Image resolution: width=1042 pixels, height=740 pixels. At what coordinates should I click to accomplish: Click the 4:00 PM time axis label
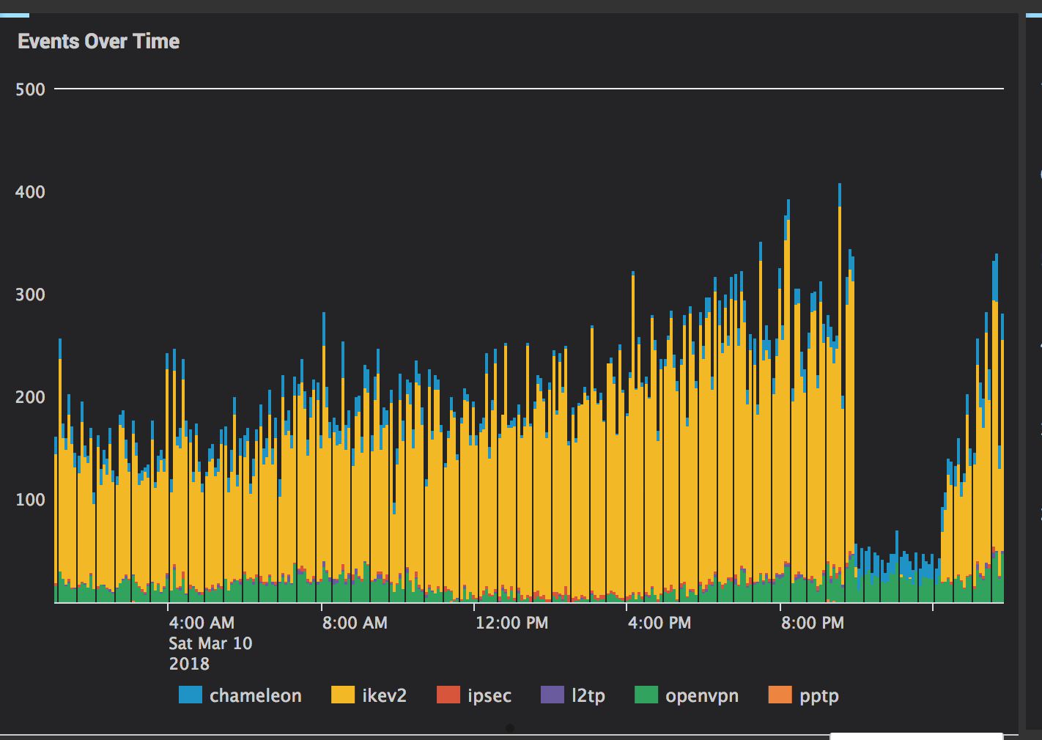[659, 623]
